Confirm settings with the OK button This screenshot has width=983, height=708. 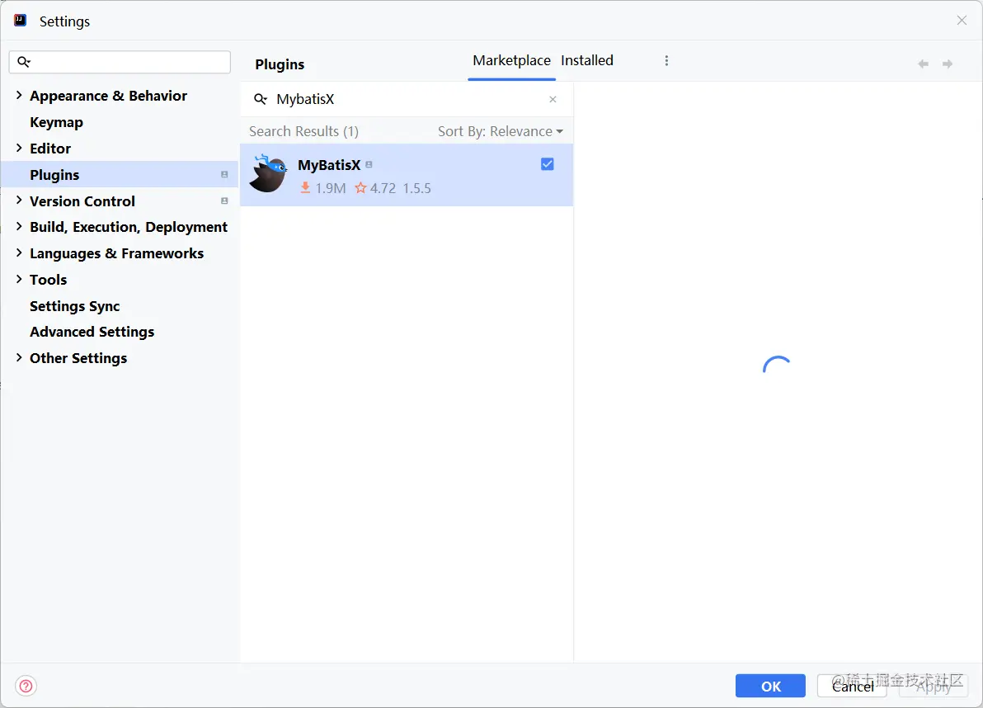(x=770, y=686)
